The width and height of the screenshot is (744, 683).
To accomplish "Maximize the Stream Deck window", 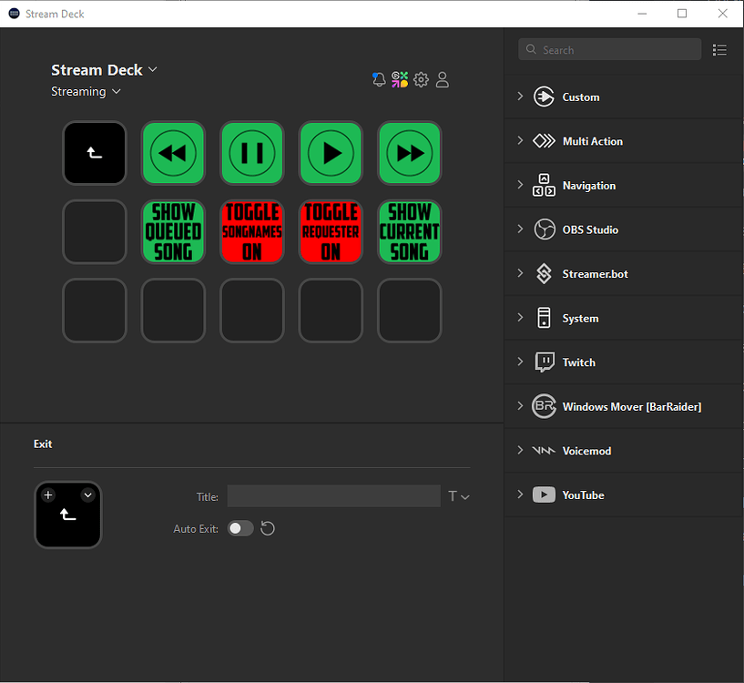I will (682, 14).
